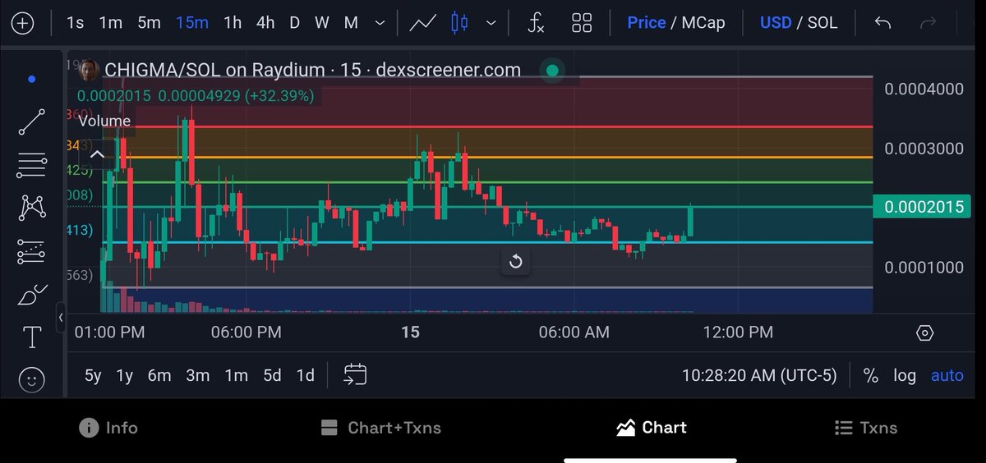Select the 1s timeframe
986x463 pixels.
click(75, 23)
